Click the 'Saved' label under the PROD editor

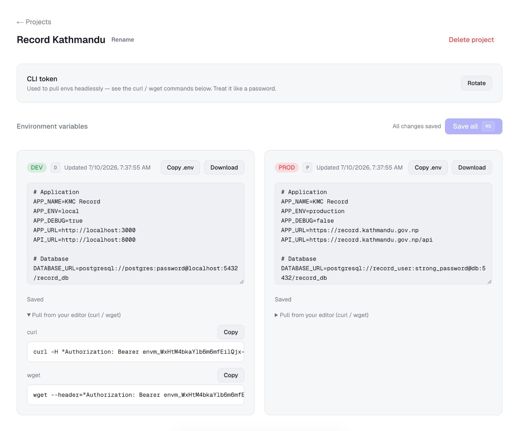tap(283, 299)
